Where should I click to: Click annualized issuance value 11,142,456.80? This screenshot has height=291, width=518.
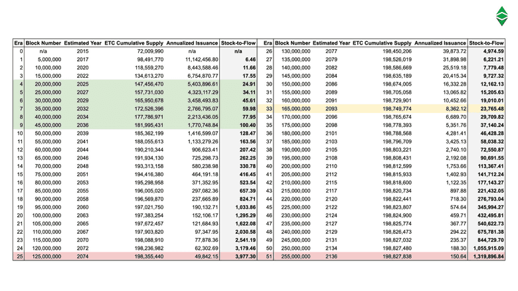[198, 60]
